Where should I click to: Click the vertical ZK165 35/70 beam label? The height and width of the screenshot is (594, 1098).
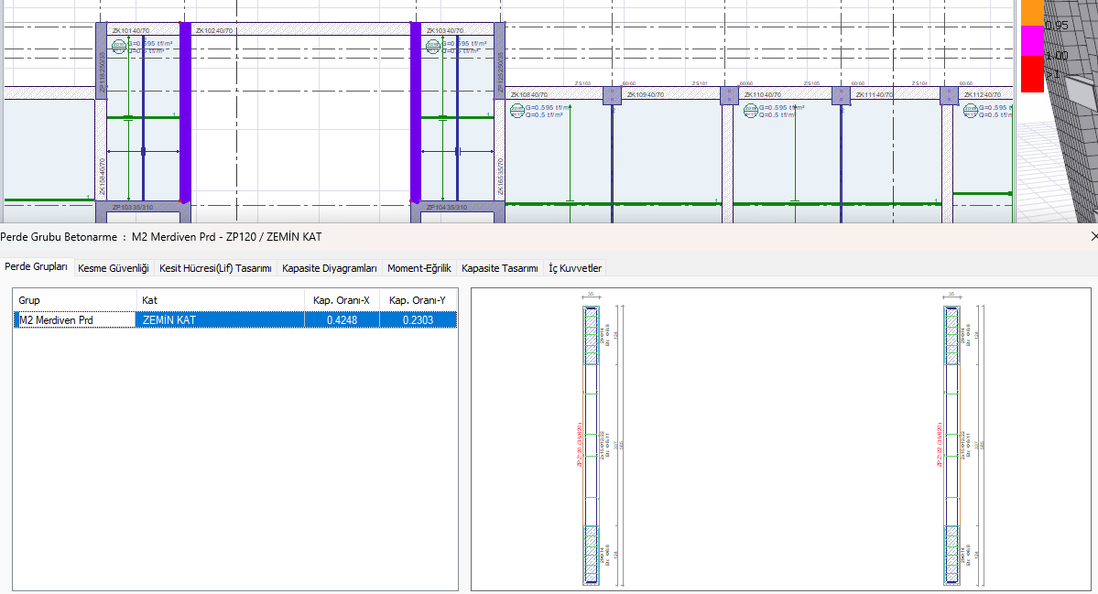click(x=500, y=177)
